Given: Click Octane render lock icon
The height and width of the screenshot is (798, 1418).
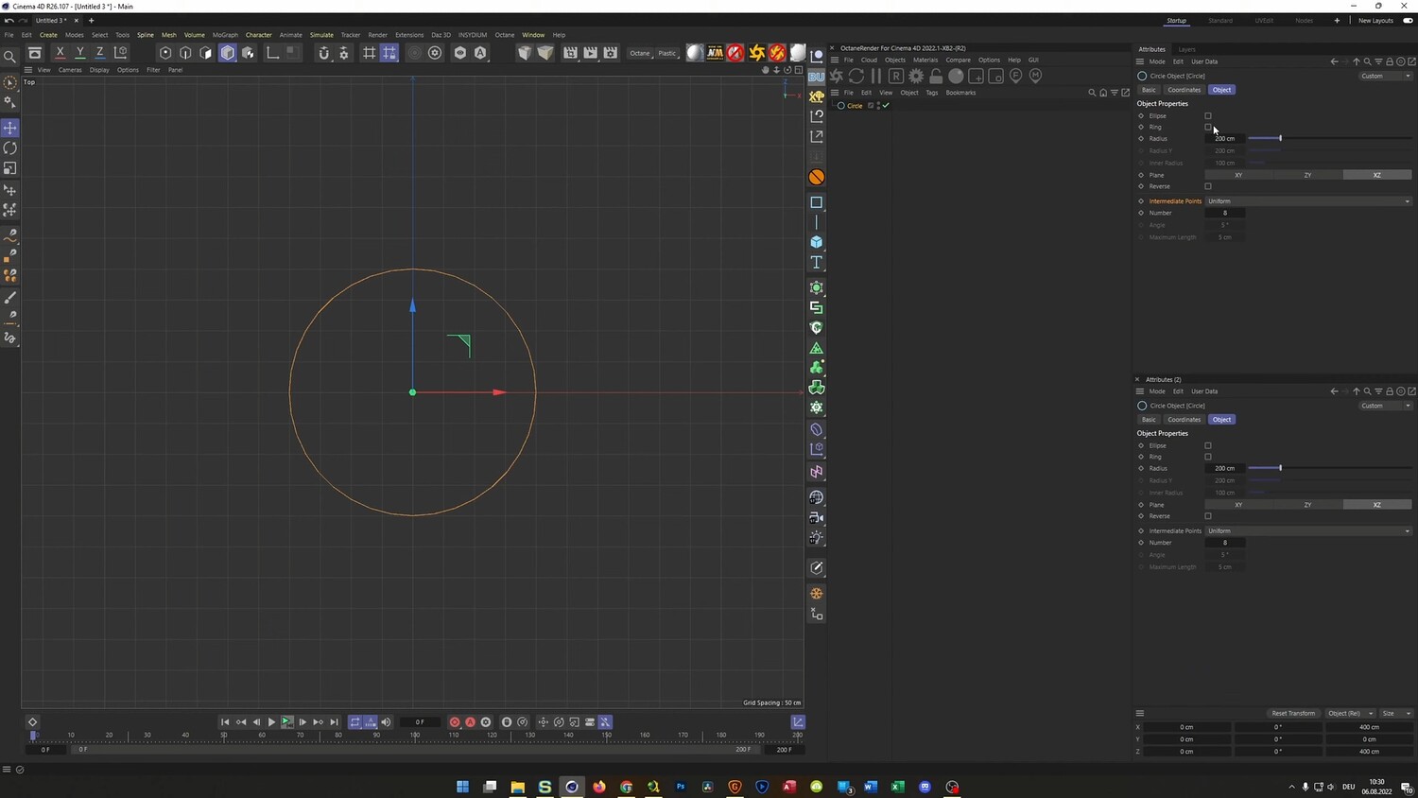Looking at the screenshot, I should 936,76.
